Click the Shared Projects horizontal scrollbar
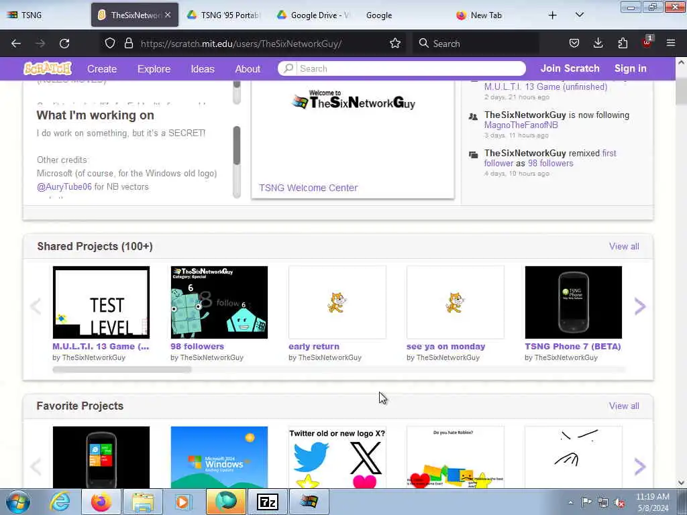Viewport: 687px width, 515px height. (122, 369)
